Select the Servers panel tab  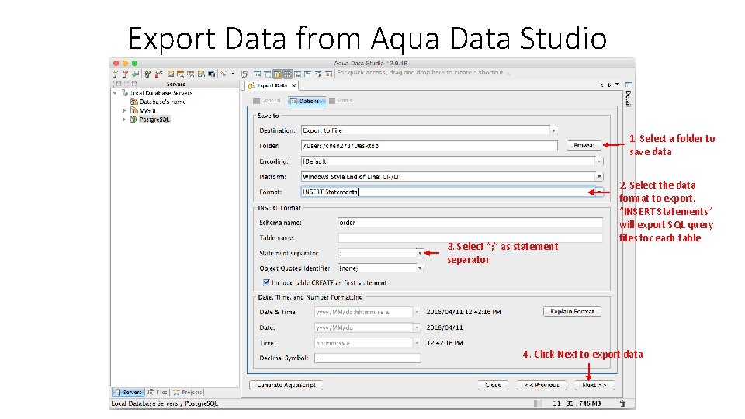tap(128, 393)
